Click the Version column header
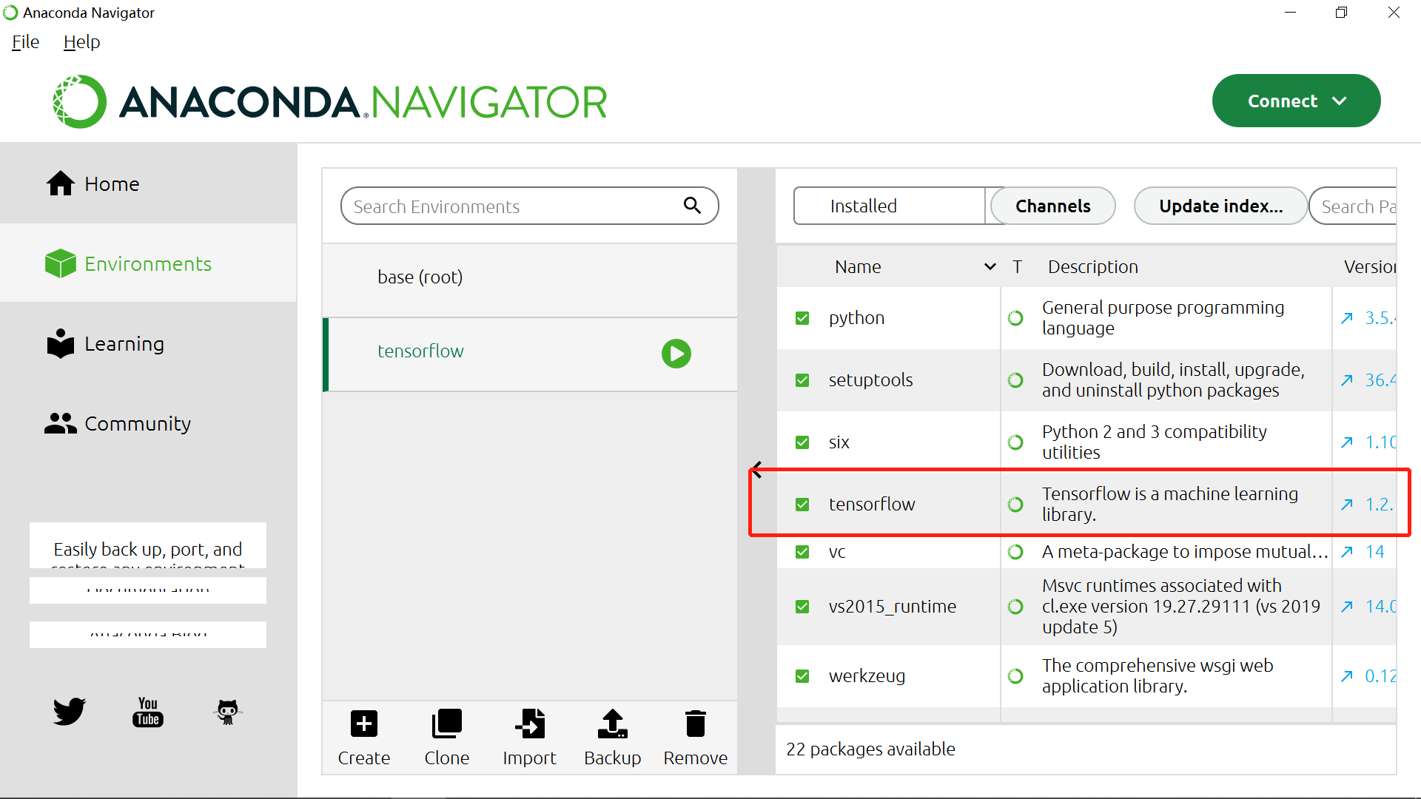 (1369, 266)
